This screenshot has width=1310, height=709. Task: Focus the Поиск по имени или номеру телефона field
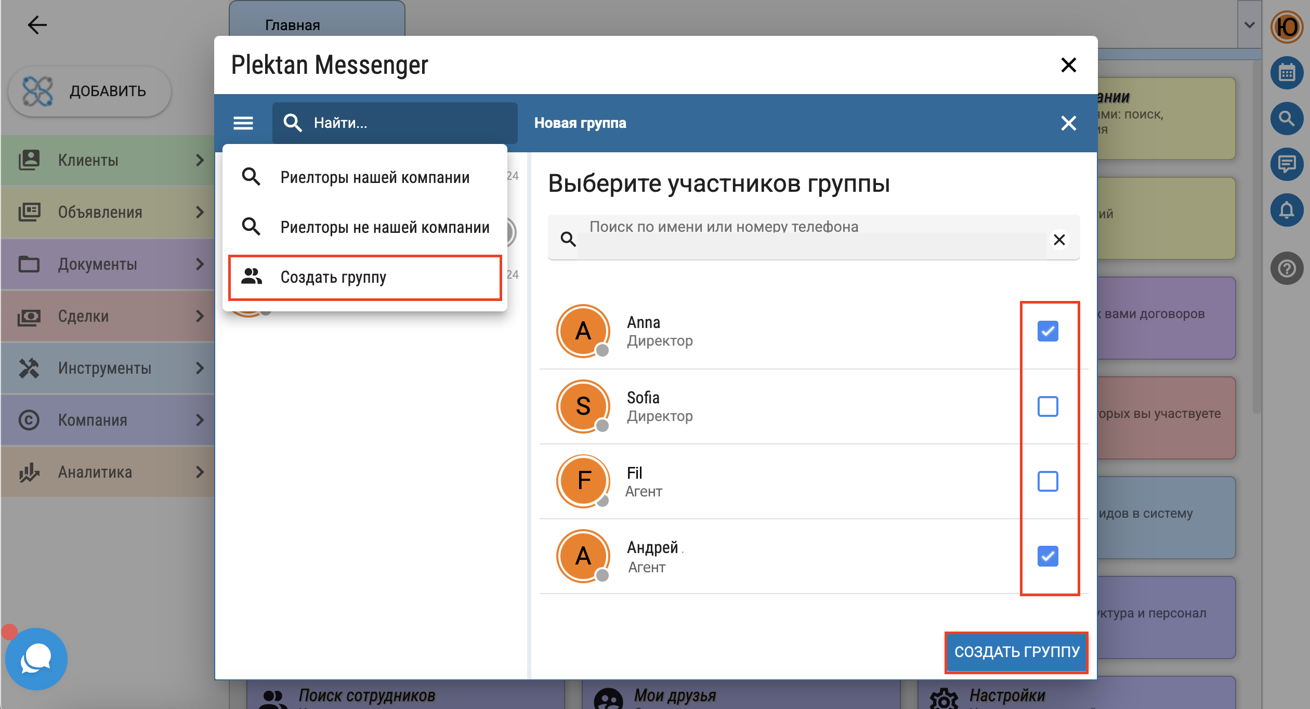pos(814,238)
